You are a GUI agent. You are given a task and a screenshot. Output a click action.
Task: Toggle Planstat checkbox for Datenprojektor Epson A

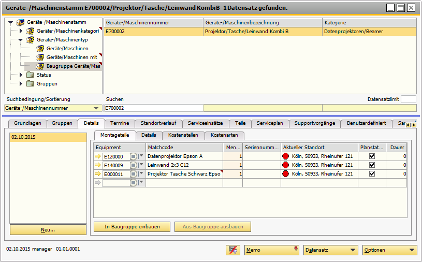372,156
